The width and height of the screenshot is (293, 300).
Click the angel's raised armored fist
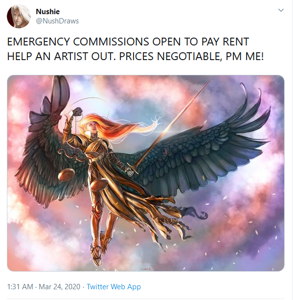77,111
